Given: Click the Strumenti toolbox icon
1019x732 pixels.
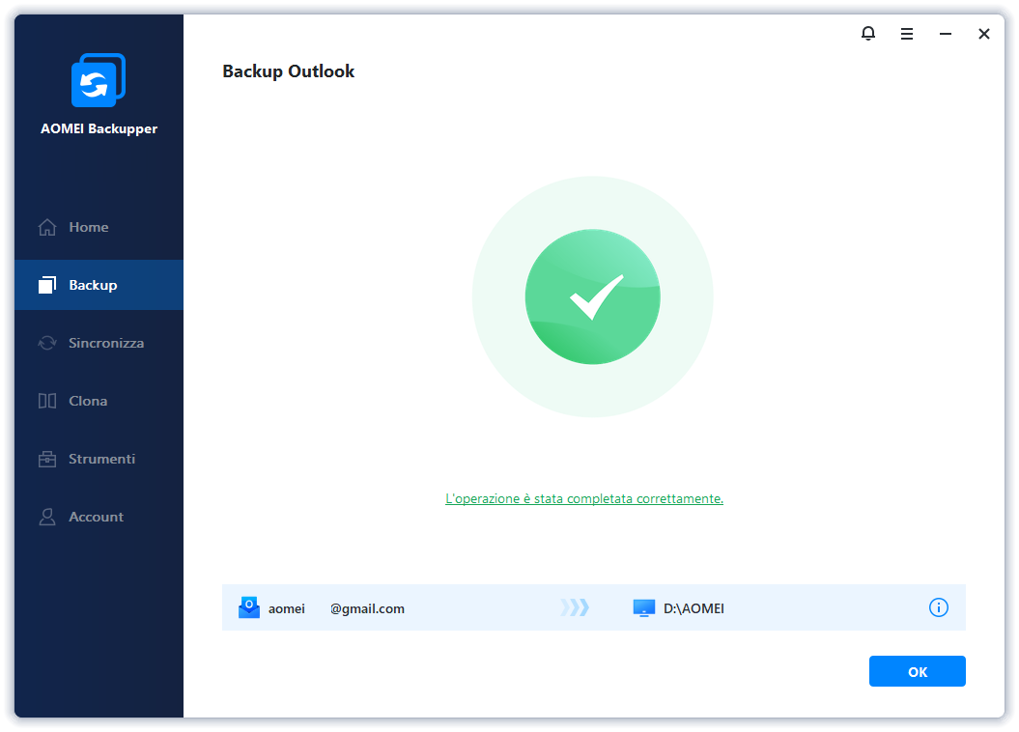Looking at the screenshot, I should click(47, 459).
